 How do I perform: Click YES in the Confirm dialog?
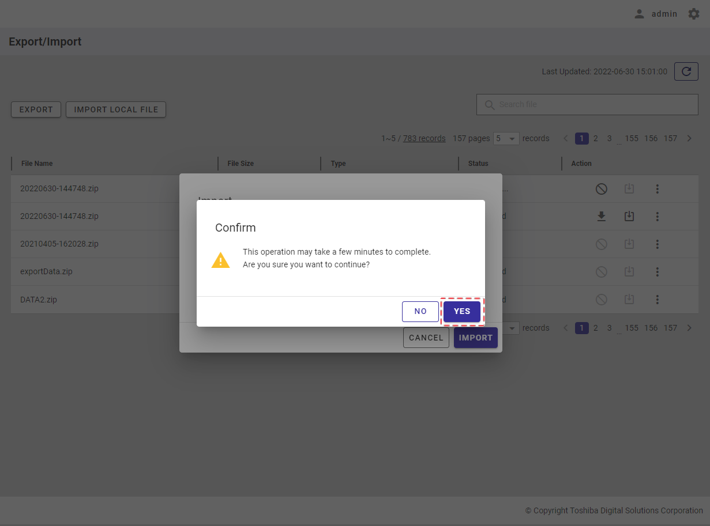[461, 311]
